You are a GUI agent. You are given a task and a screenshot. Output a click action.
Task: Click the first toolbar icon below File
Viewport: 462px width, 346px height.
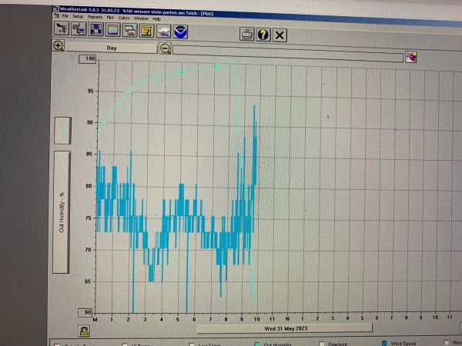62,29
